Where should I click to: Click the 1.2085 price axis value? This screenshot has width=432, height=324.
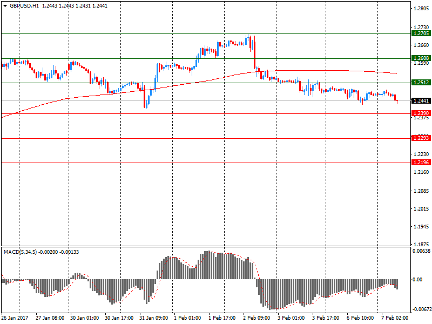coord(421,191)
